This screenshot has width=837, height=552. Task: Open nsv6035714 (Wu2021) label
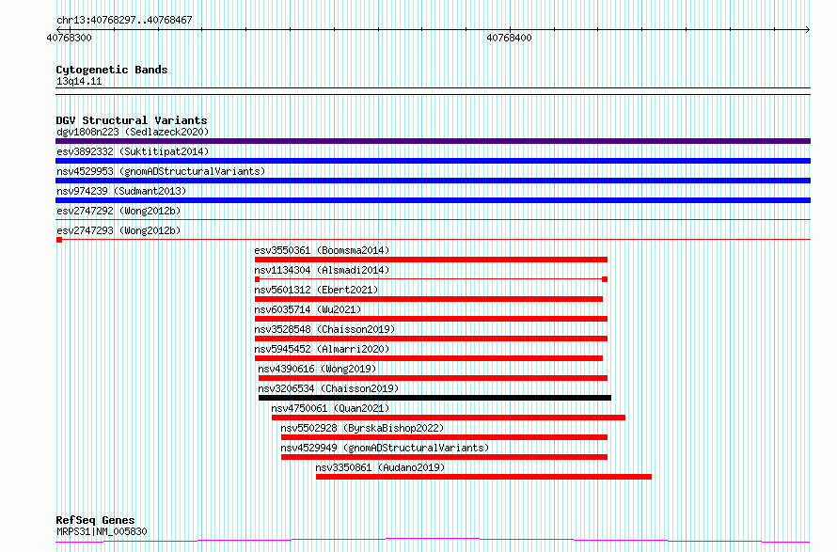pyautogui.click(x=308, y=309)
